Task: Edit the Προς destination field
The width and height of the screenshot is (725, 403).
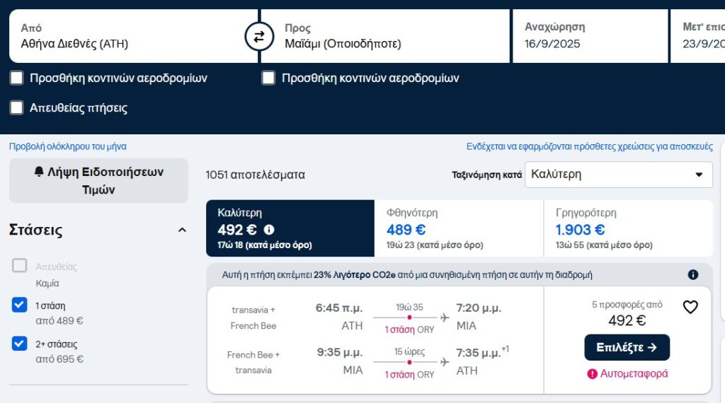Action: 385,36
